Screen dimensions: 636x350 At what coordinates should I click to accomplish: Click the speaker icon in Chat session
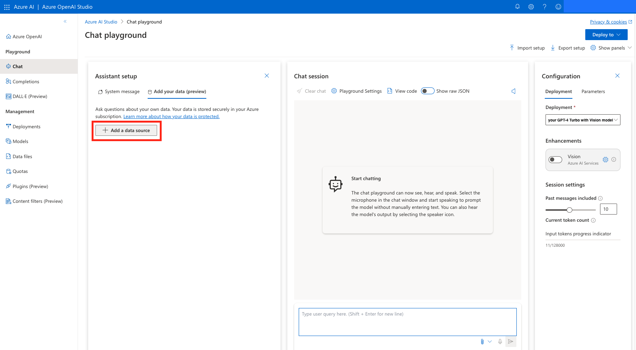pyautogui.click(x=514, y=91)
